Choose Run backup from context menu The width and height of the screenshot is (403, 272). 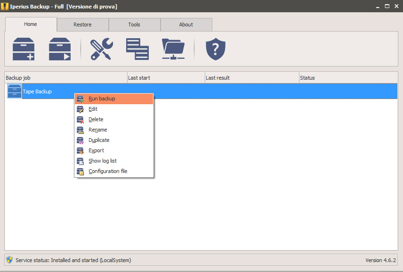[x=114, y=99]
